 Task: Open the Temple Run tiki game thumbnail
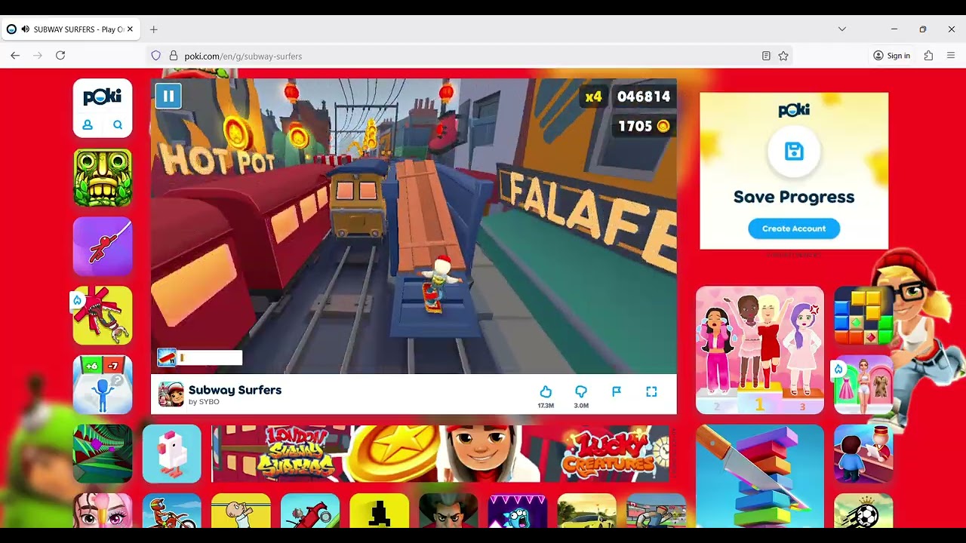[103, 177]
